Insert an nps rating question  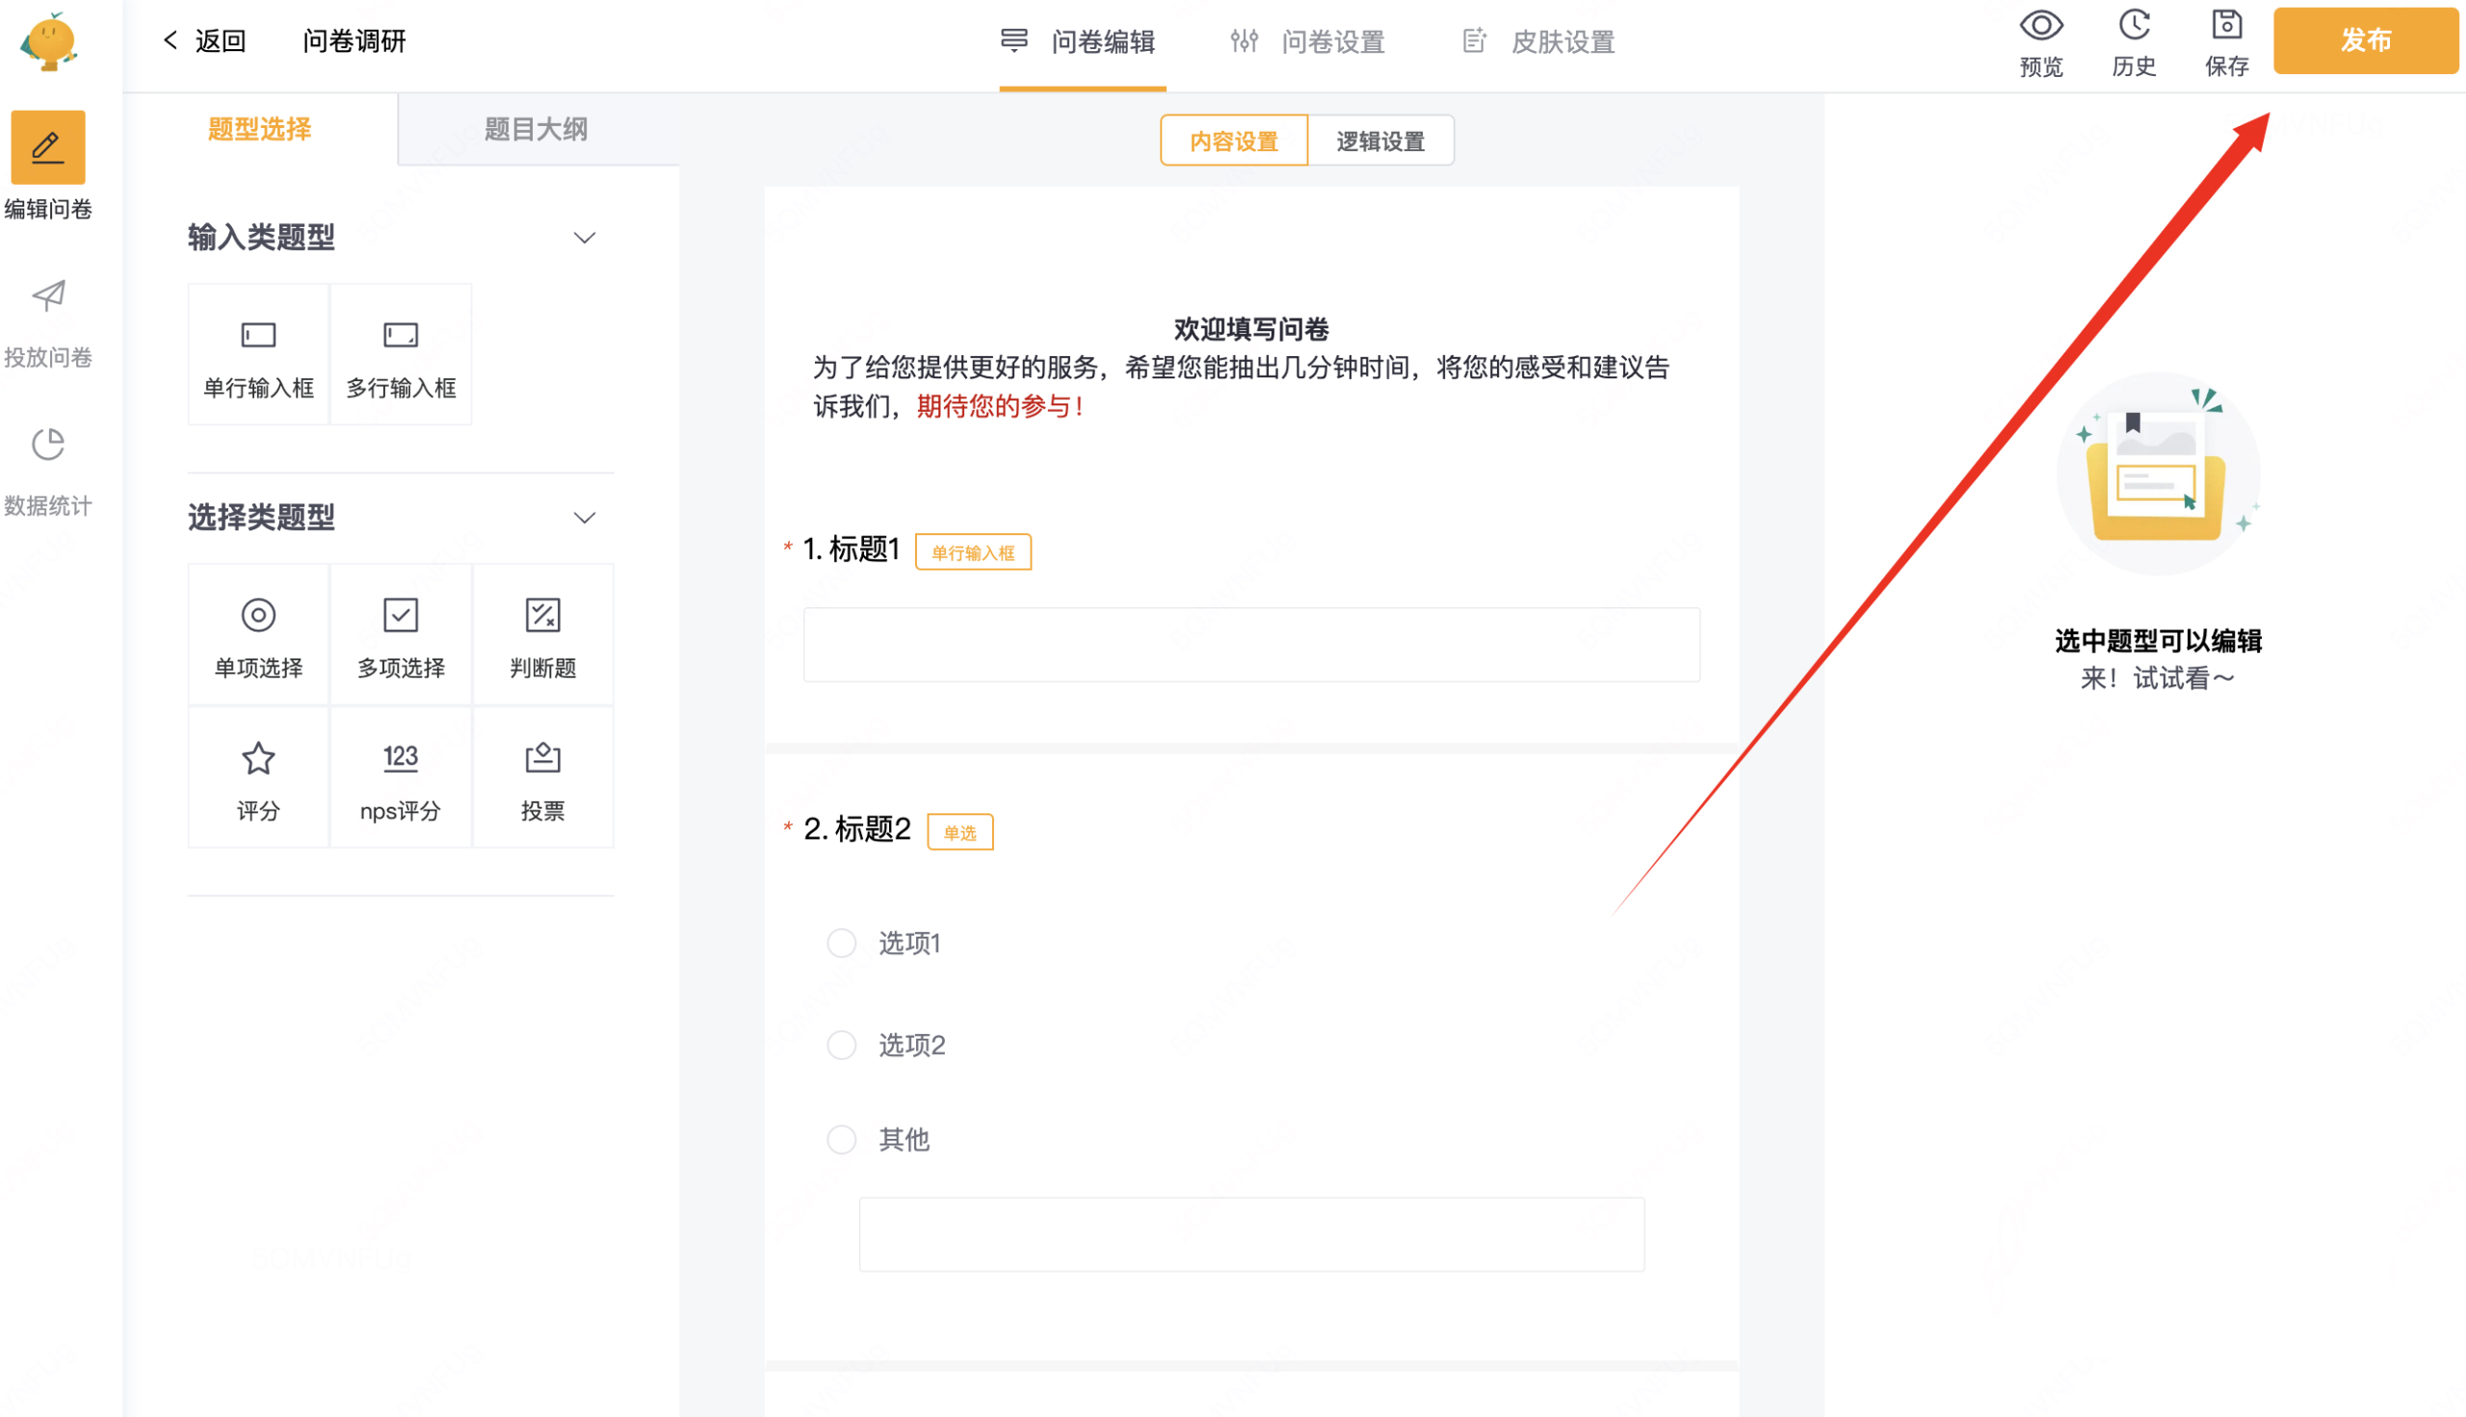400,779
